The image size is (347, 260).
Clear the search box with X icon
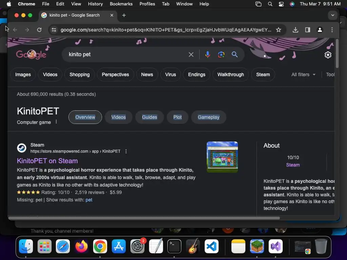tap(191, 55)
